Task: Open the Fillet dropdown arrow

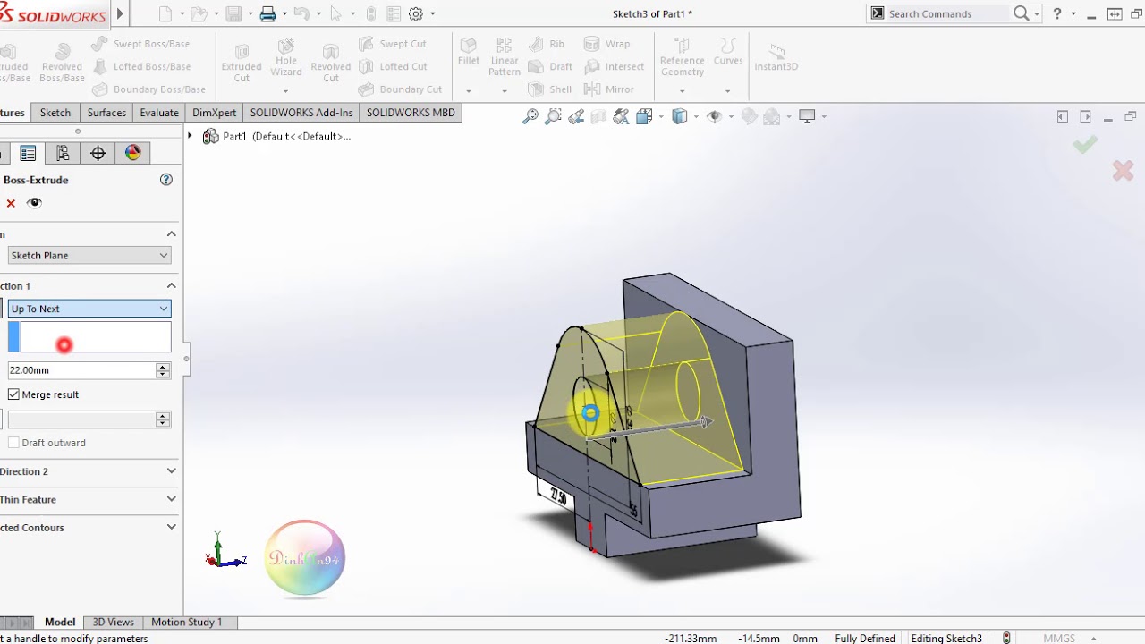Action: click(469, 91)
